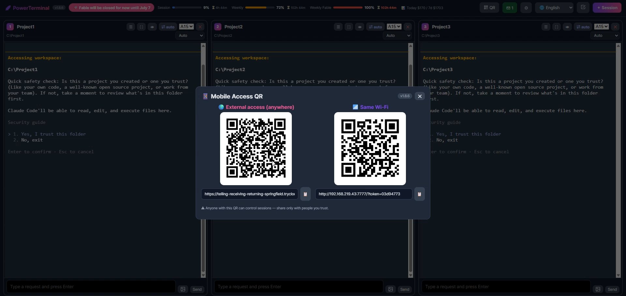This screenshot has width=626, height=296.
Task: Toggle the eye icon in Project2 panel
Action: click(360, 27)
